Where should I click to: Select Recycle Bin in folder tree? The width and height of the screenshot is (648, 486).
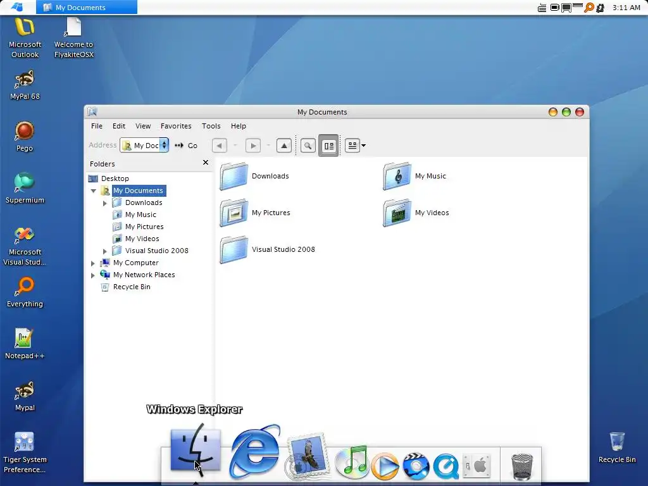132,287
